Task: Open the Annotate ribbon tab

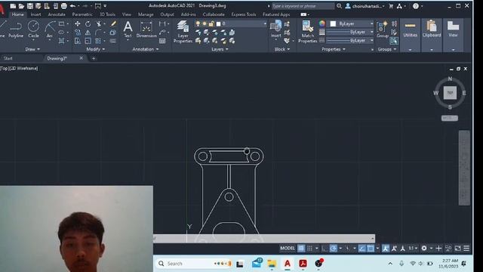Action: tap(57, 14)
